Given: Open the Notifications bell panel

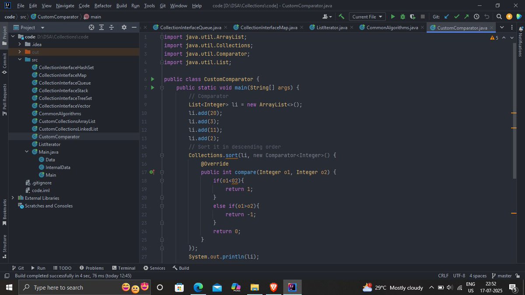Looking at the screenshot, I should [x=520, y=29].
